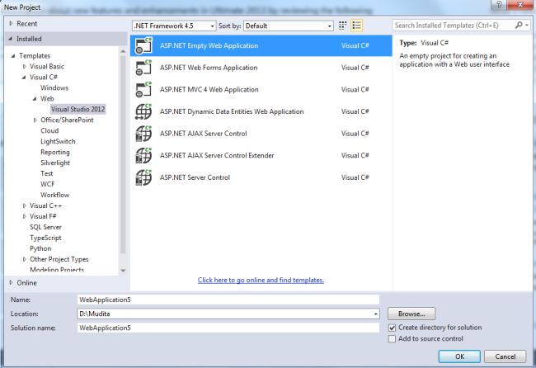Toggle Create directory for solution checkbox
Screen dimensions: 536x368
click(x=392, y=328)
